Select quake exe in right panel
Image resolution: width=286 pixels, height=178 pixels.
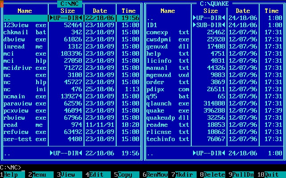click(x=168, y=110)
